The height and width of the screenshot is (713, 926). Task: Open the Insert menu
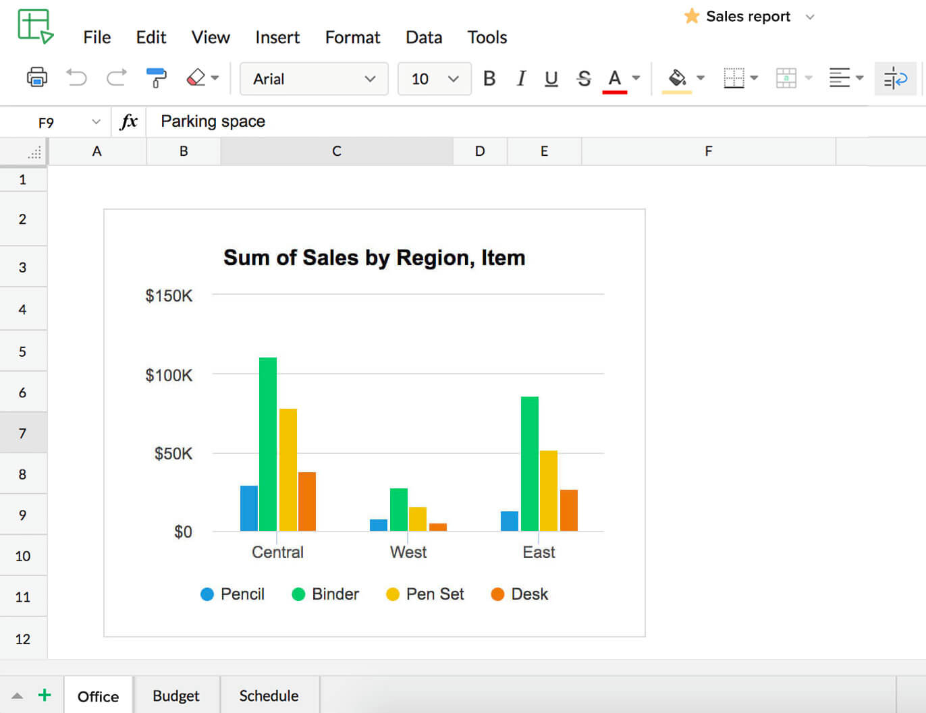(x=277, y=38)
